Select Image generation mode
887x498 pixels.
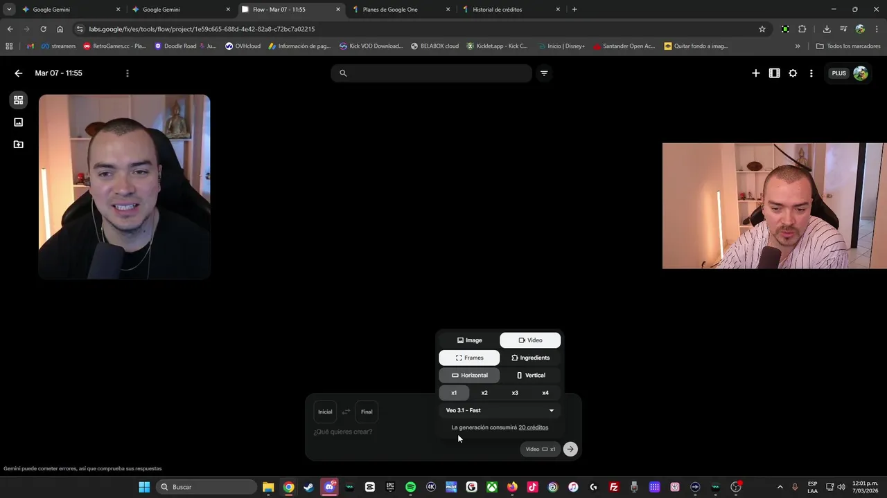[x=469, y=340]
